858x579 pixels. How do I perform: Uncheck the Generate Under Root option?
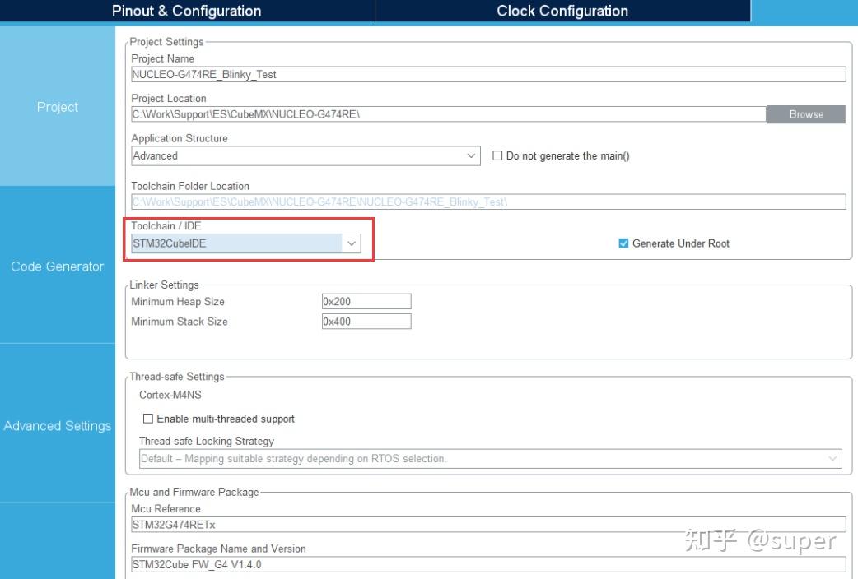click(x=622, y=243)
